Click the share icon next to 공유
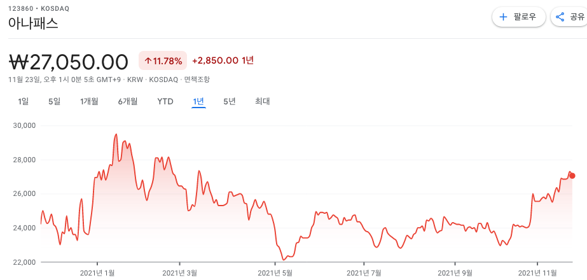Image resolution: width=587 pixels, height=280 pixels. pos(560,17)
